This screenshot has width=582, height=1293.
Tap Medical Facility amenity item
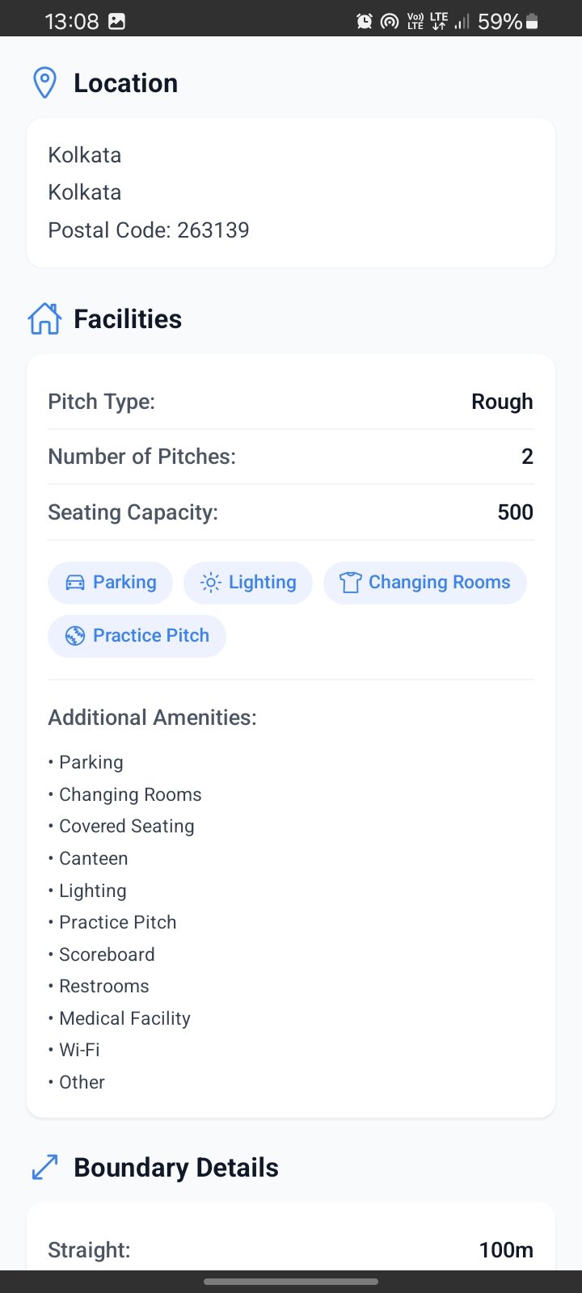pos(124,1018)
